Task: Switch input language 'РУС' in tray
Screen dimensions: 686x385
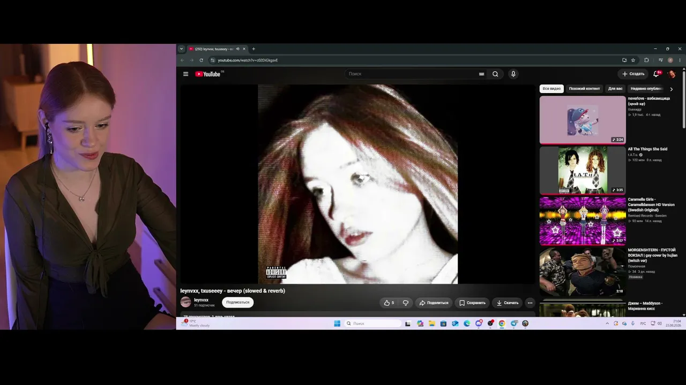Action: pos(643,324)
